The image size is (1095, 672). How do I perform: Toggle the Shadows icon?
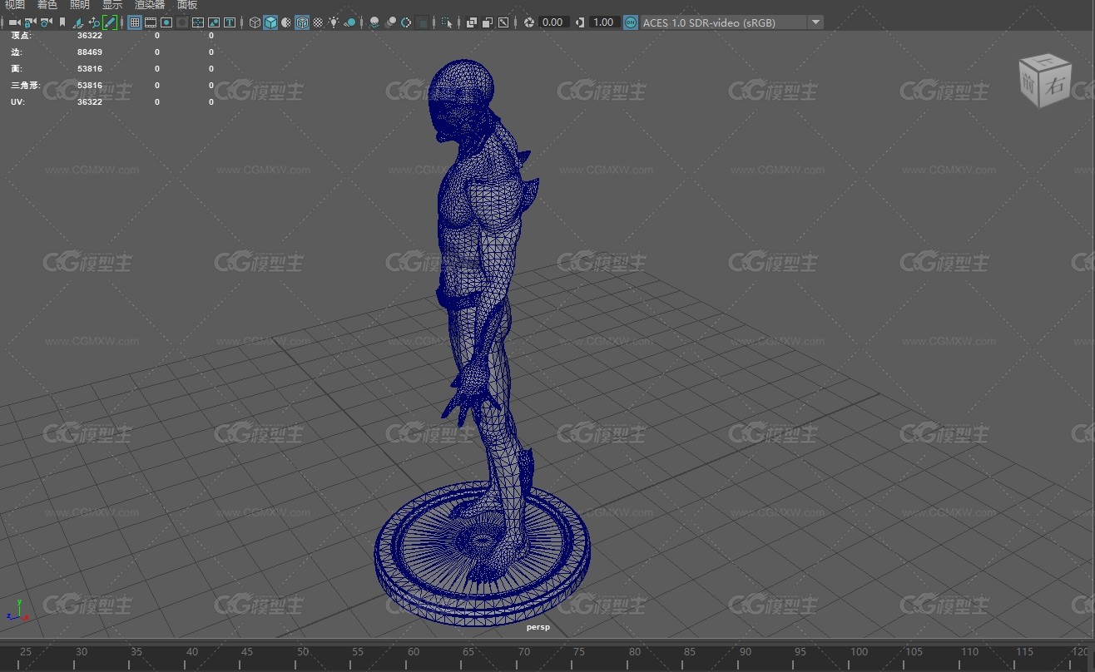coord(349,22)
